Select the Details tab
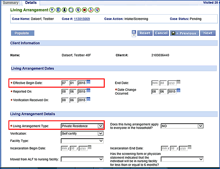Image resolution: width=220 pixels, height=169 pixels. pos(30,3)
